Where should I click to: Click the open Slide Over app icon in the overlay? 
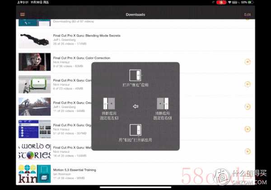tap(135, 75)
